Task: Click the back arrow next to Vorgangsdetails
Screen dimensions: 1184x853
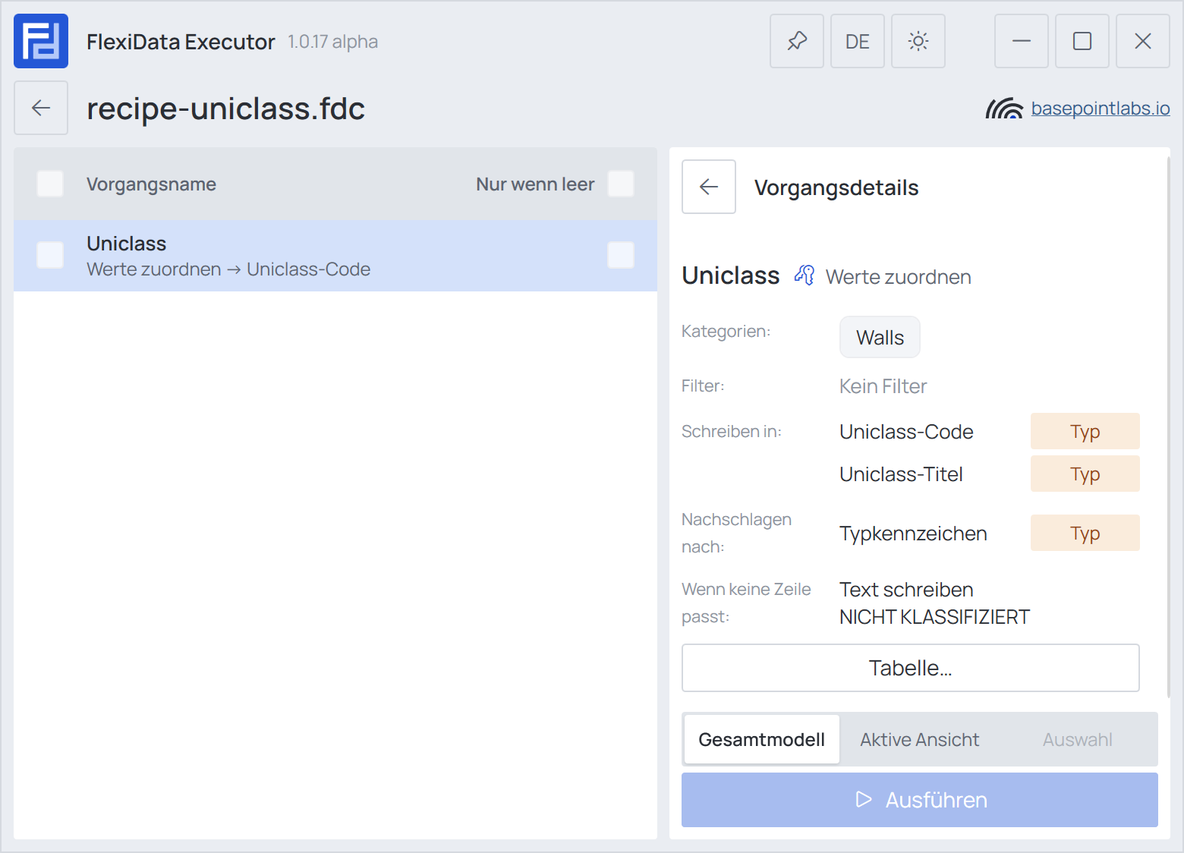Action: point(709,187)
